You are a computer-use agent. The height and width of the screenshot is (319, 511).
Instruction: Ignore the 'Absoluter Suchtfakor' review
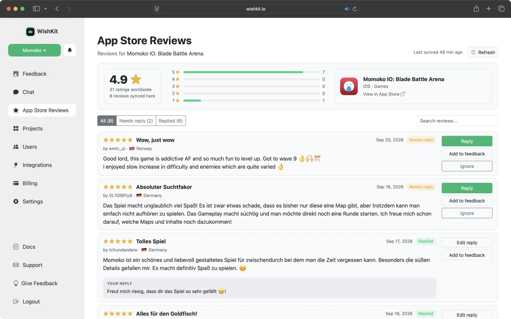pos(467,213)
